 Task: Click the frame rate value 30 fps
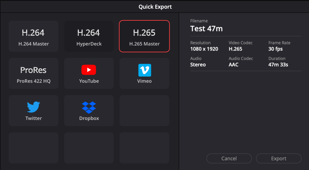[276, 49]
